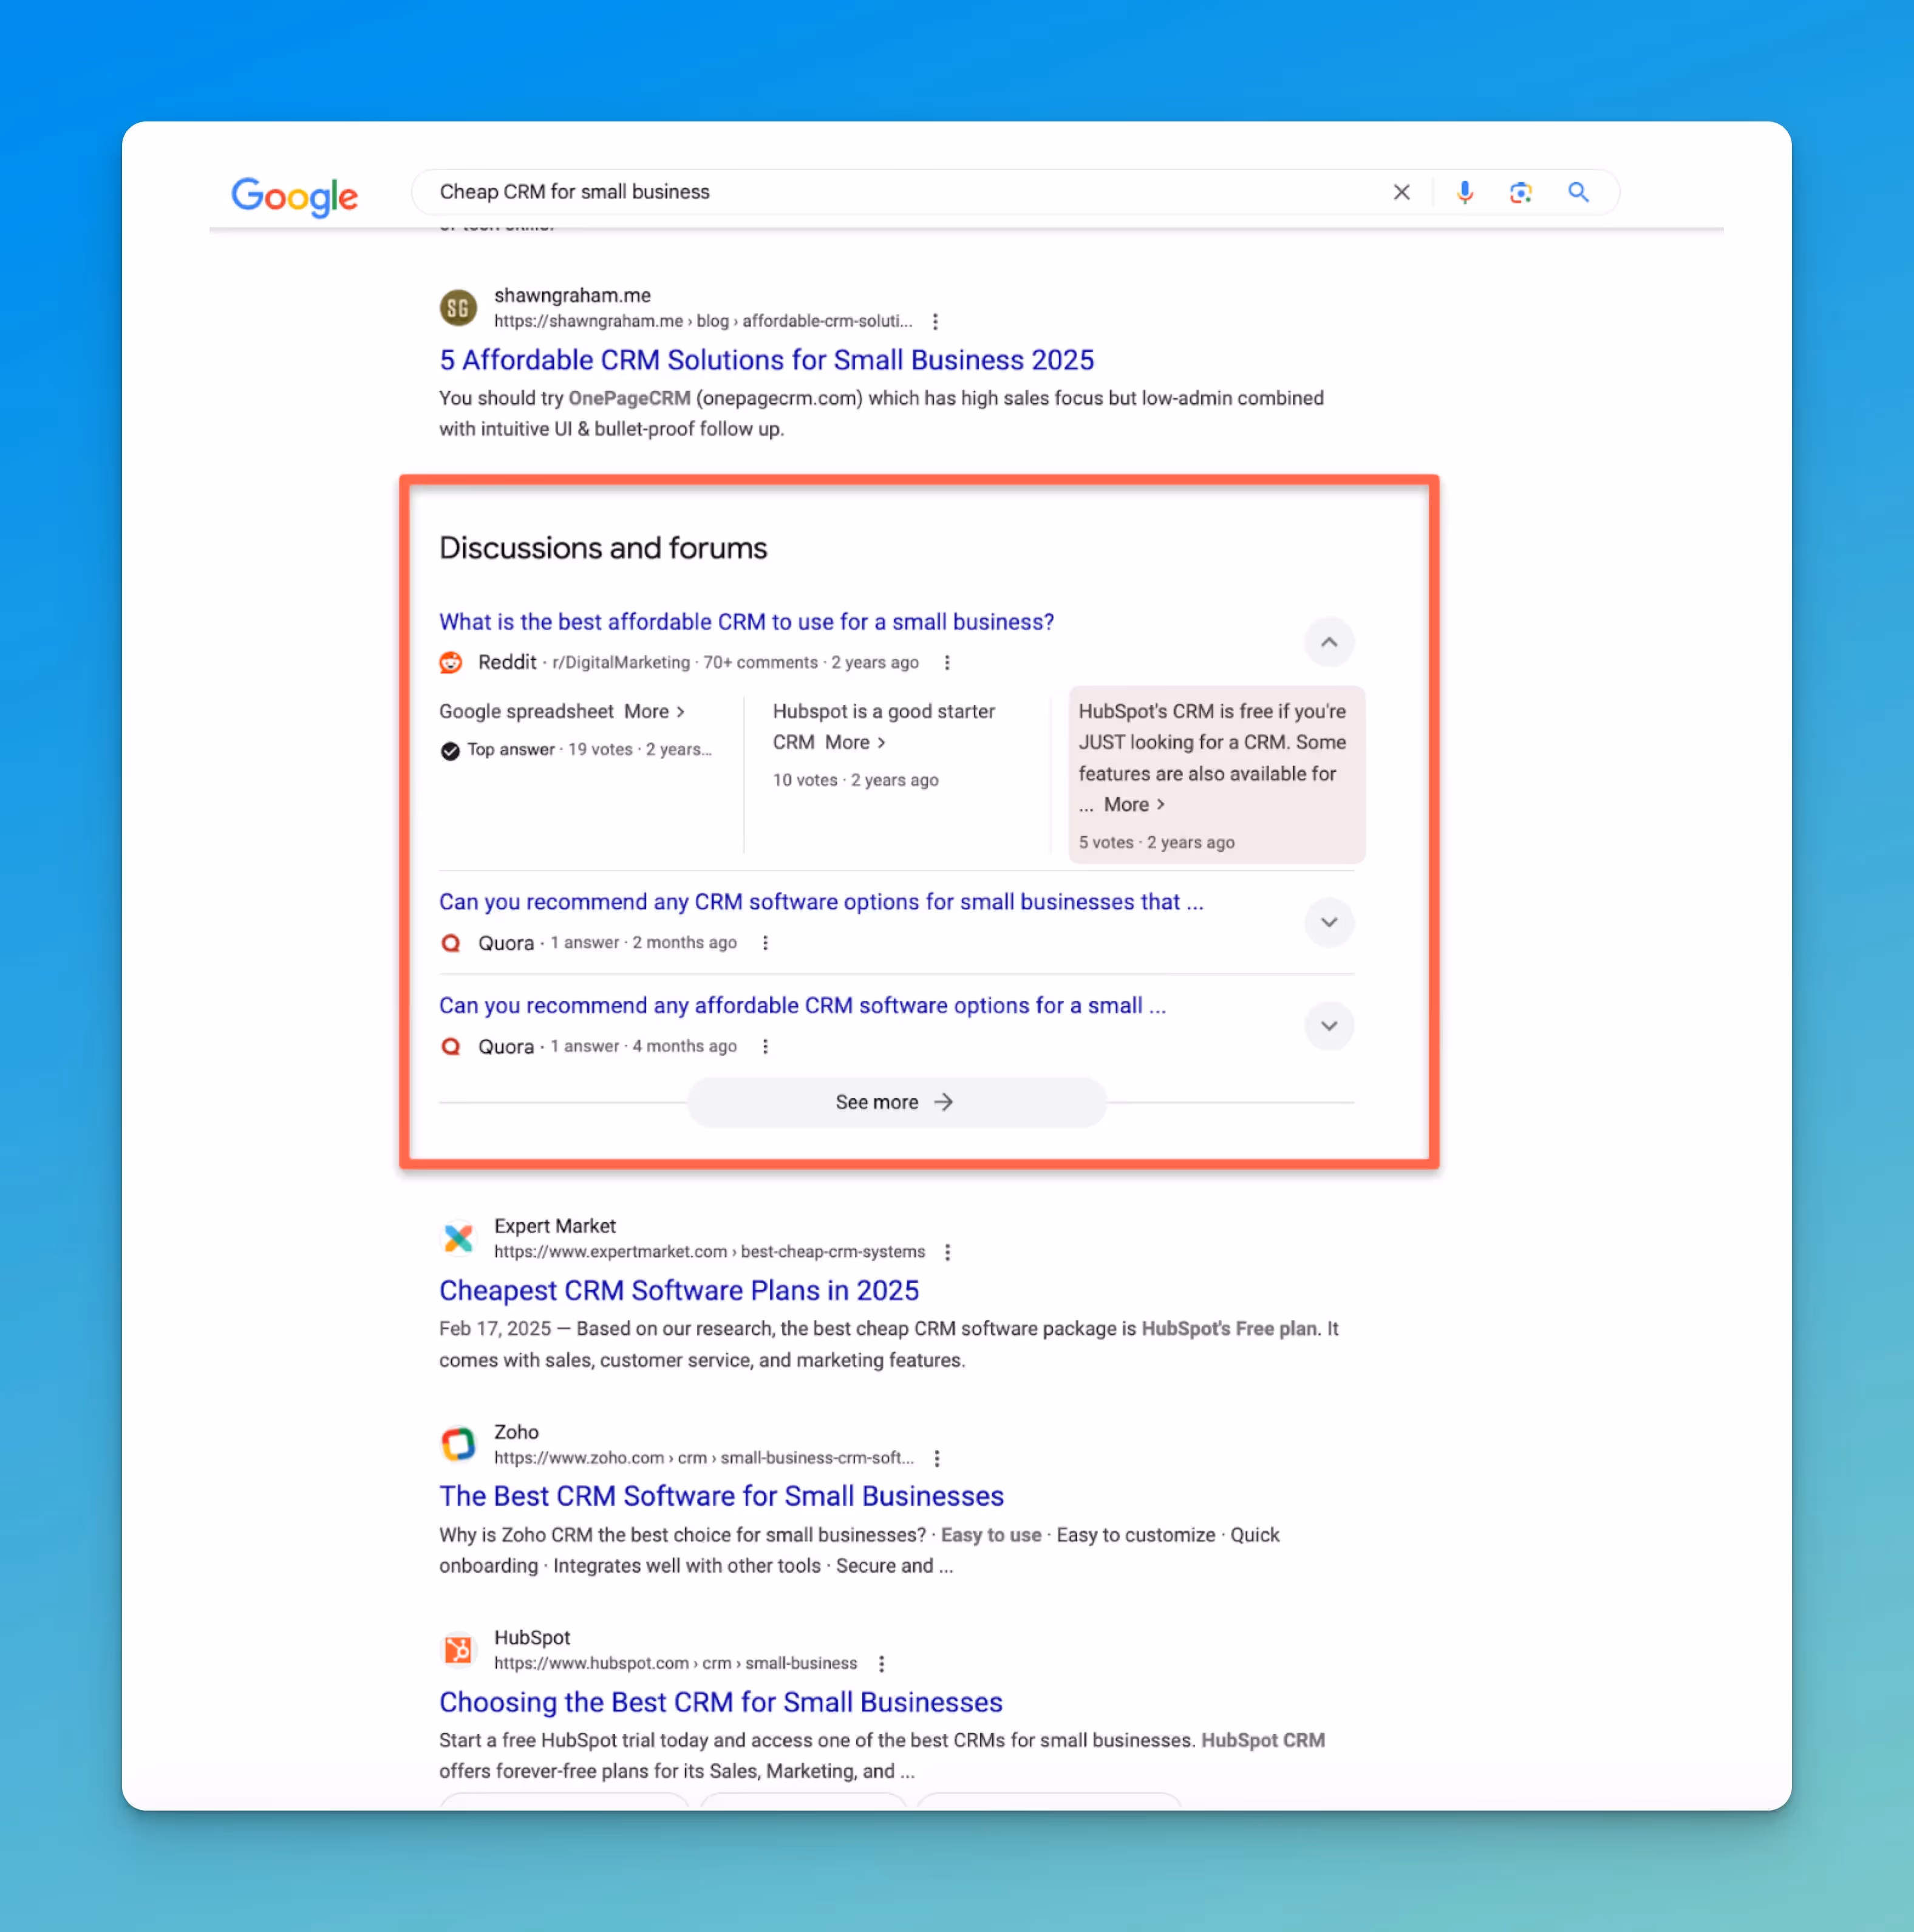The width and height of the screenshot is (1914, 1932).
Task: Clear the search box with the X icon
Action: coord(1401,192)
